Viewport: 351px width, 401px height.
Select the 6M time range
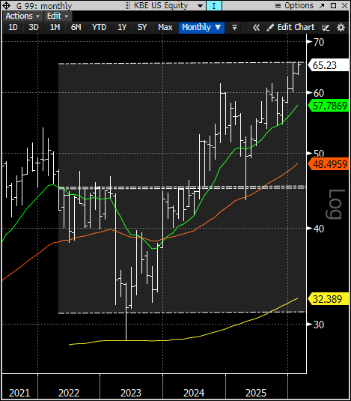click(x=76, y=28)
